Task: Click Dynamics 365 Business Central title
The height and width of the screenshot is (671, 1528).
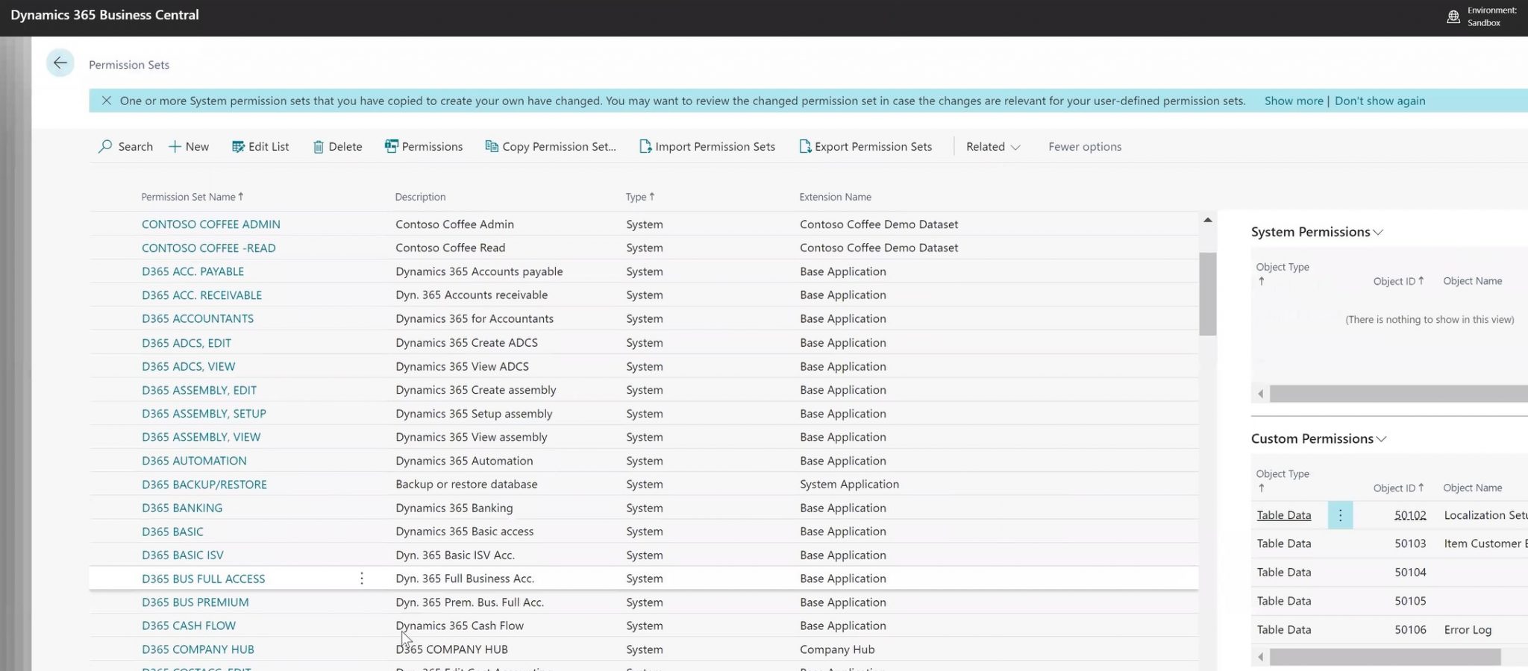Action: [104, 15]
